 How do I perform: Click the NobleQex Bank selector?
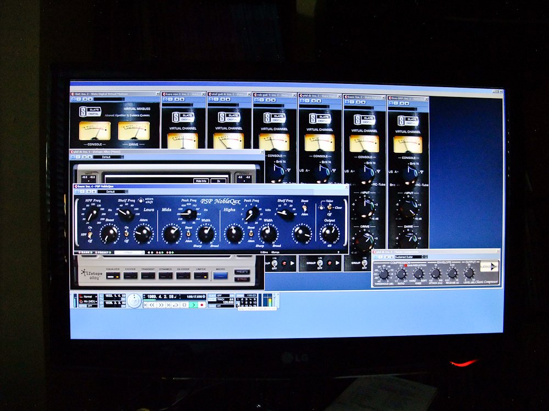coord(86,252)
